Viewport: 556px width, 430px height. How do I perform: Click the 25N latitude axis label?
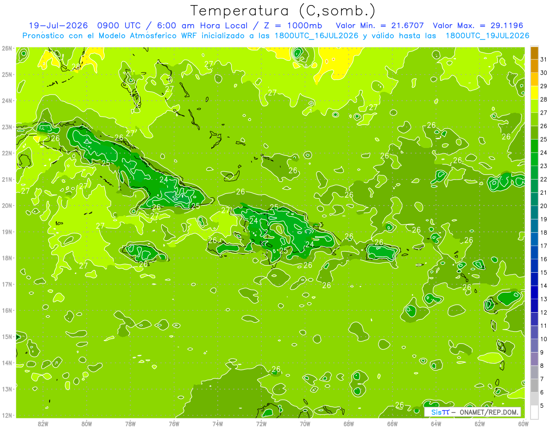(6, 74)
